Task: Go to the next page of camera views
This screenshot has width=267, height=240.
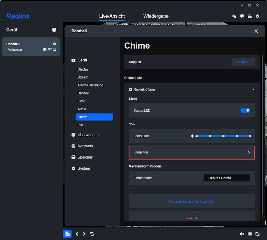Action: (x=84, y=234)
